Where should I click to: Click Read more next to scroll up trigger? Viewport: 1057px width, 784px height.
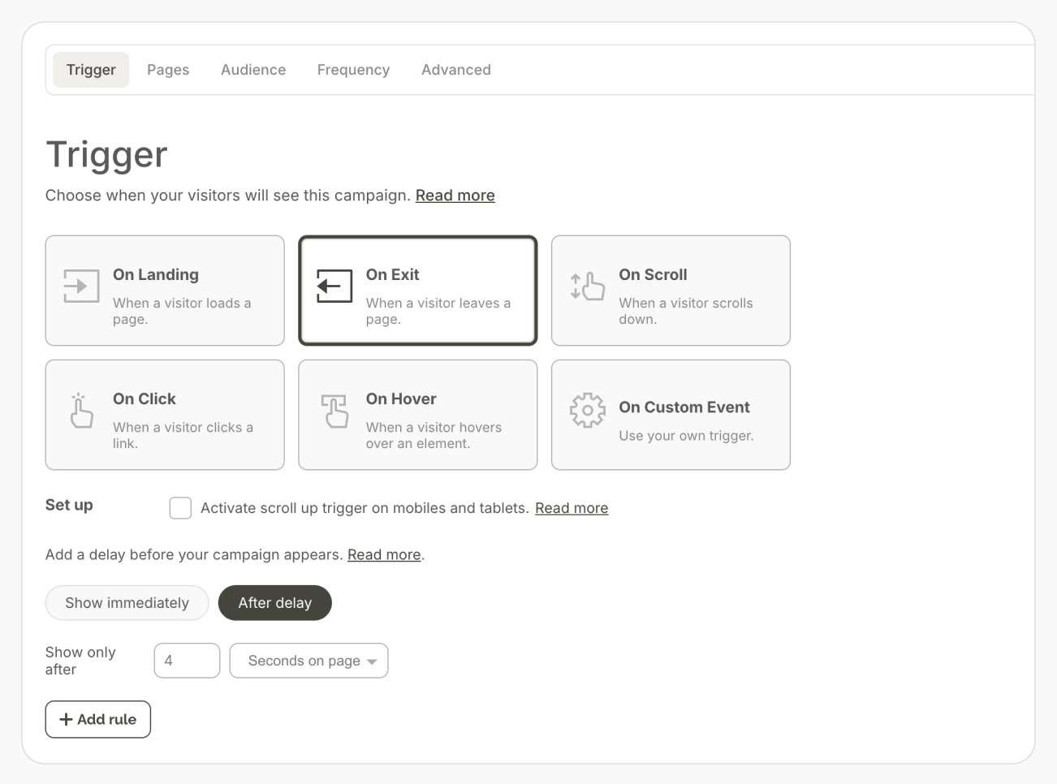click(572, 508)
